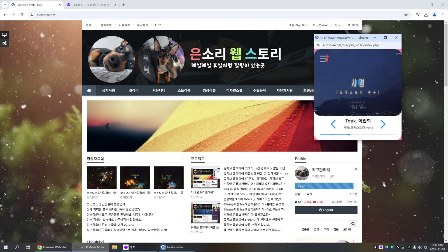Click the home icon in navigation bar

[x=89, y=90]
